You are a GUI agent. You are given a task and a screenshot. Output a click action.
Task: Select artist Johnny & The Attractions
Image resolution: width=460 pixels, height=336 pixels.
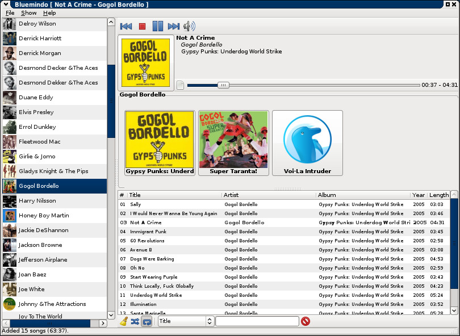coord(55,304)
